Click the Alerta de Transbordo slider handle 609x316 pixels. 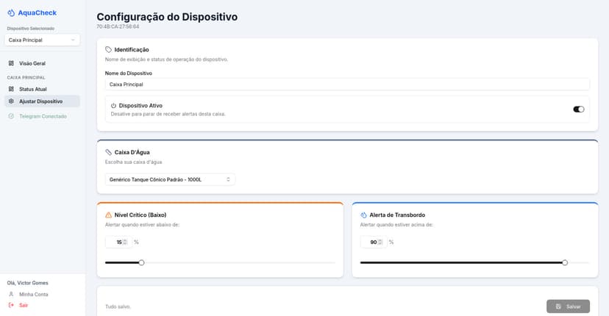point(565,262)
